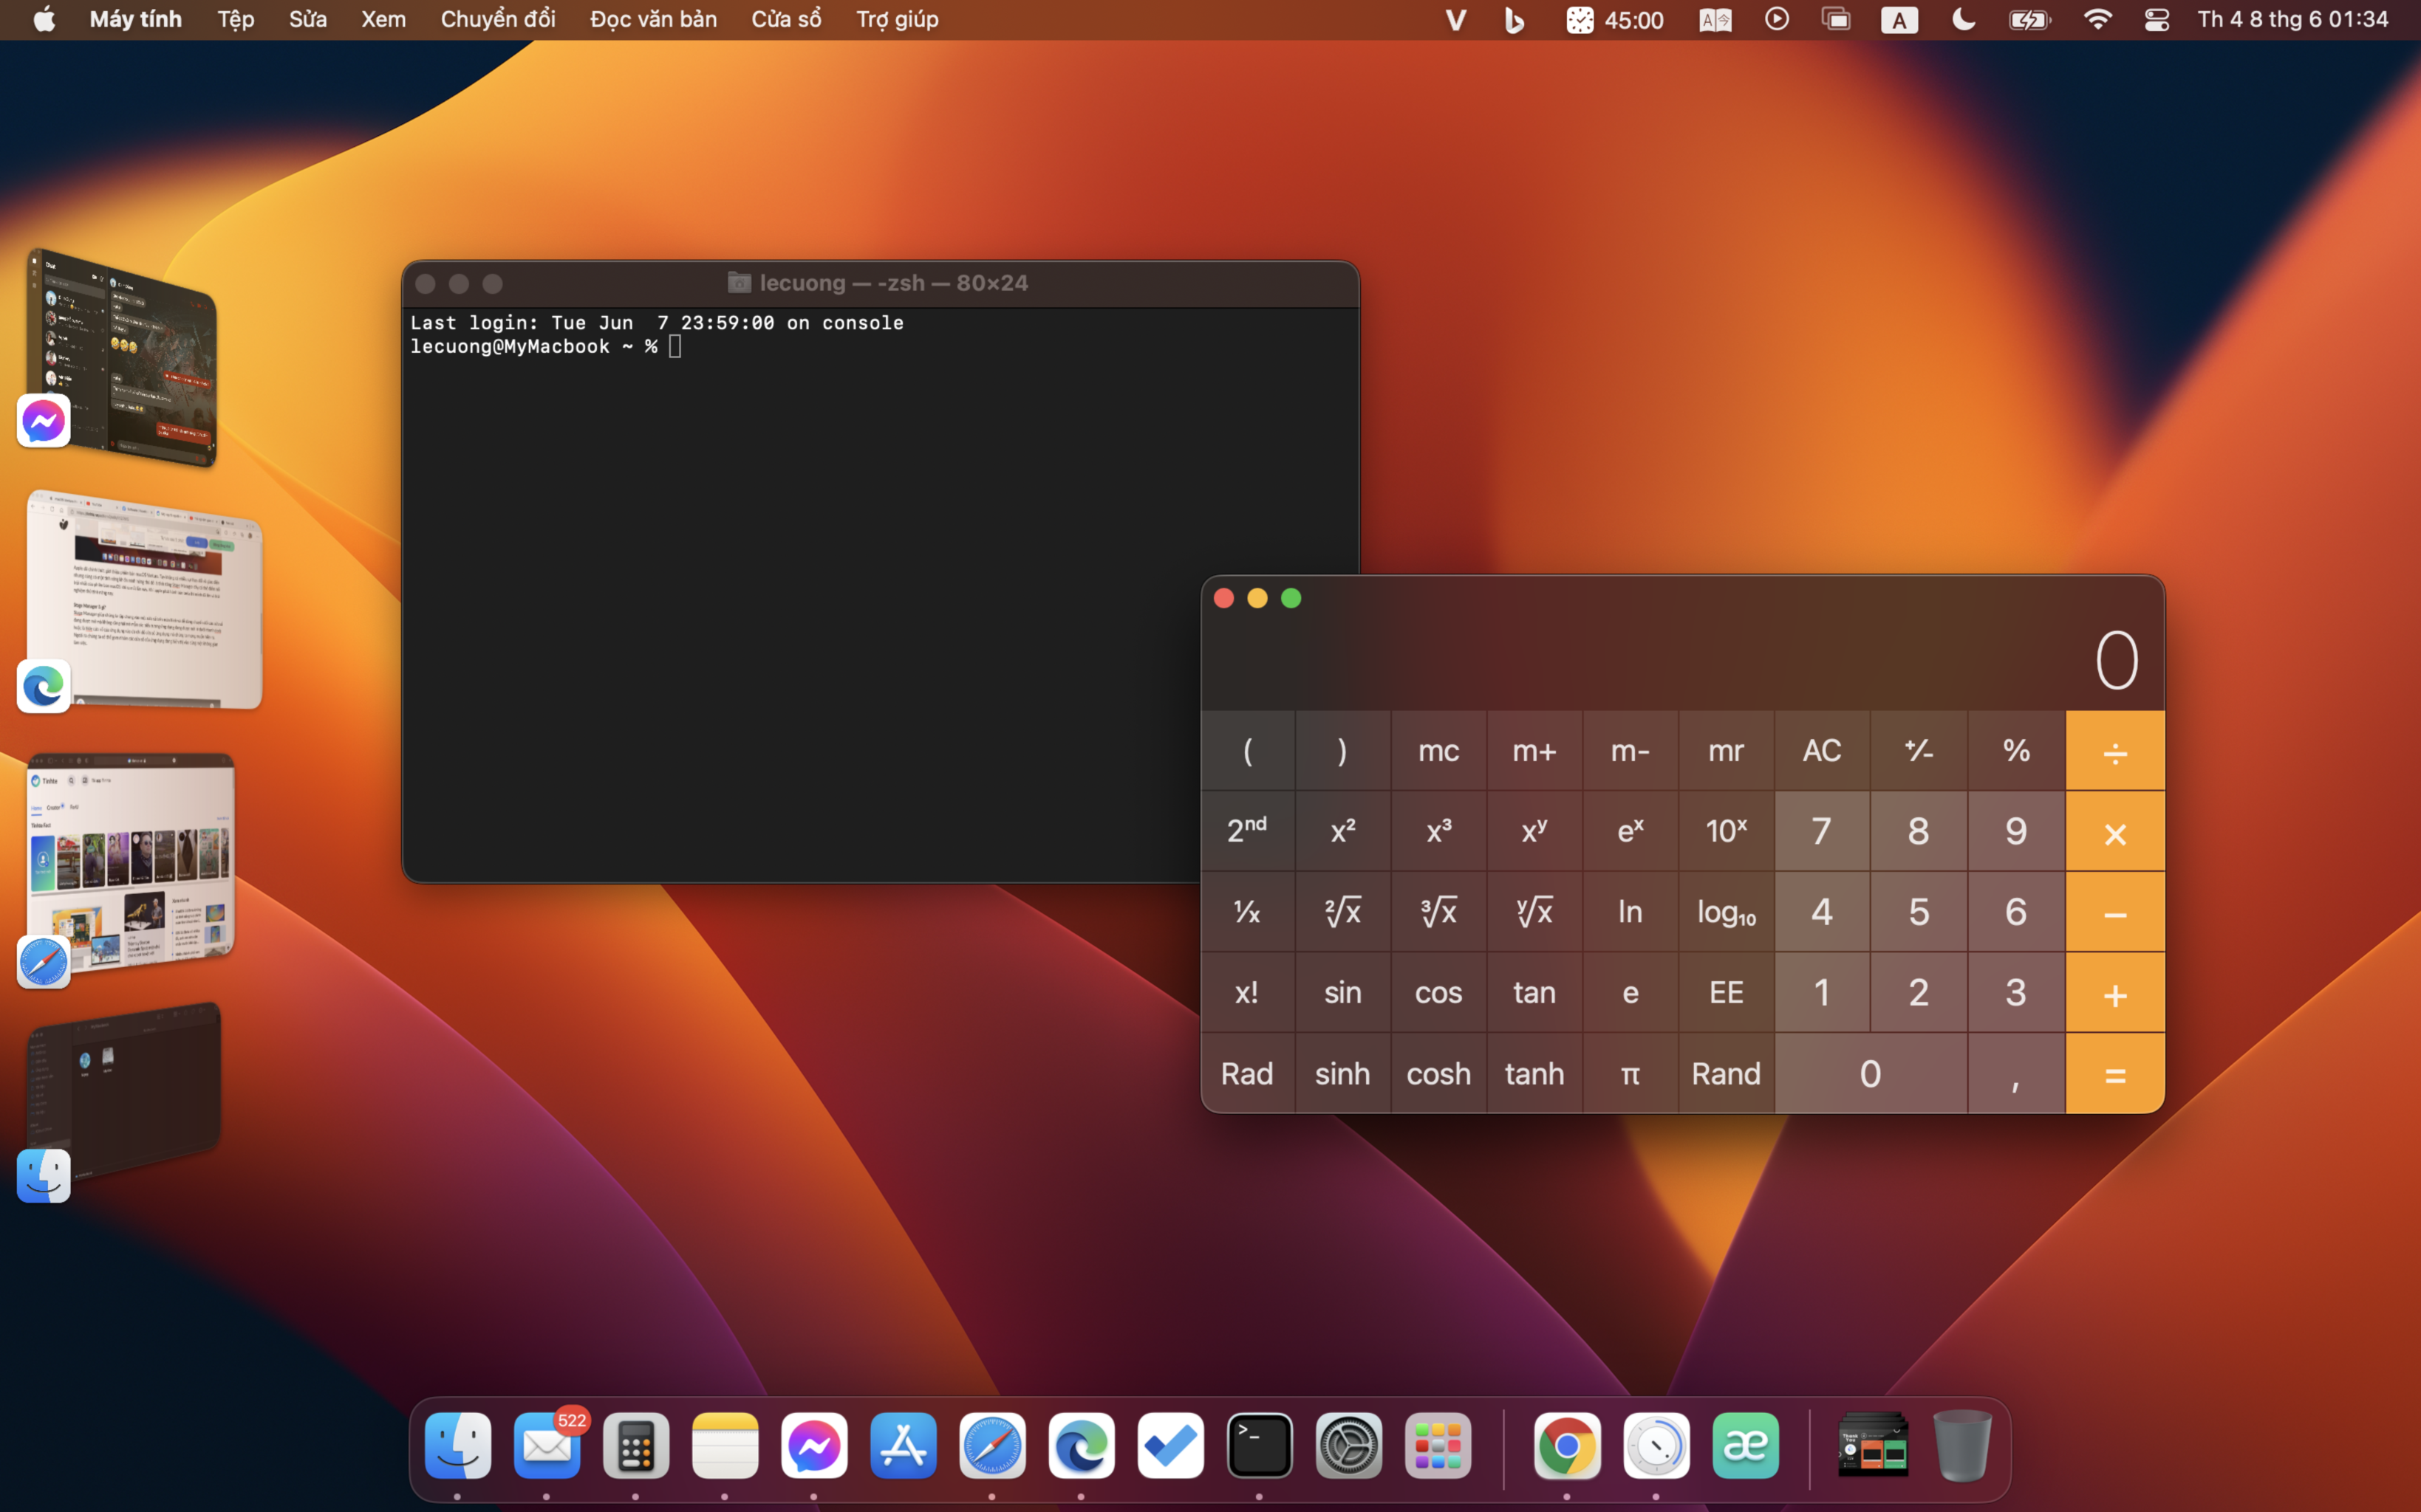Launch Notes from the Dock

pyautogui.click(x=724, y=1445)
